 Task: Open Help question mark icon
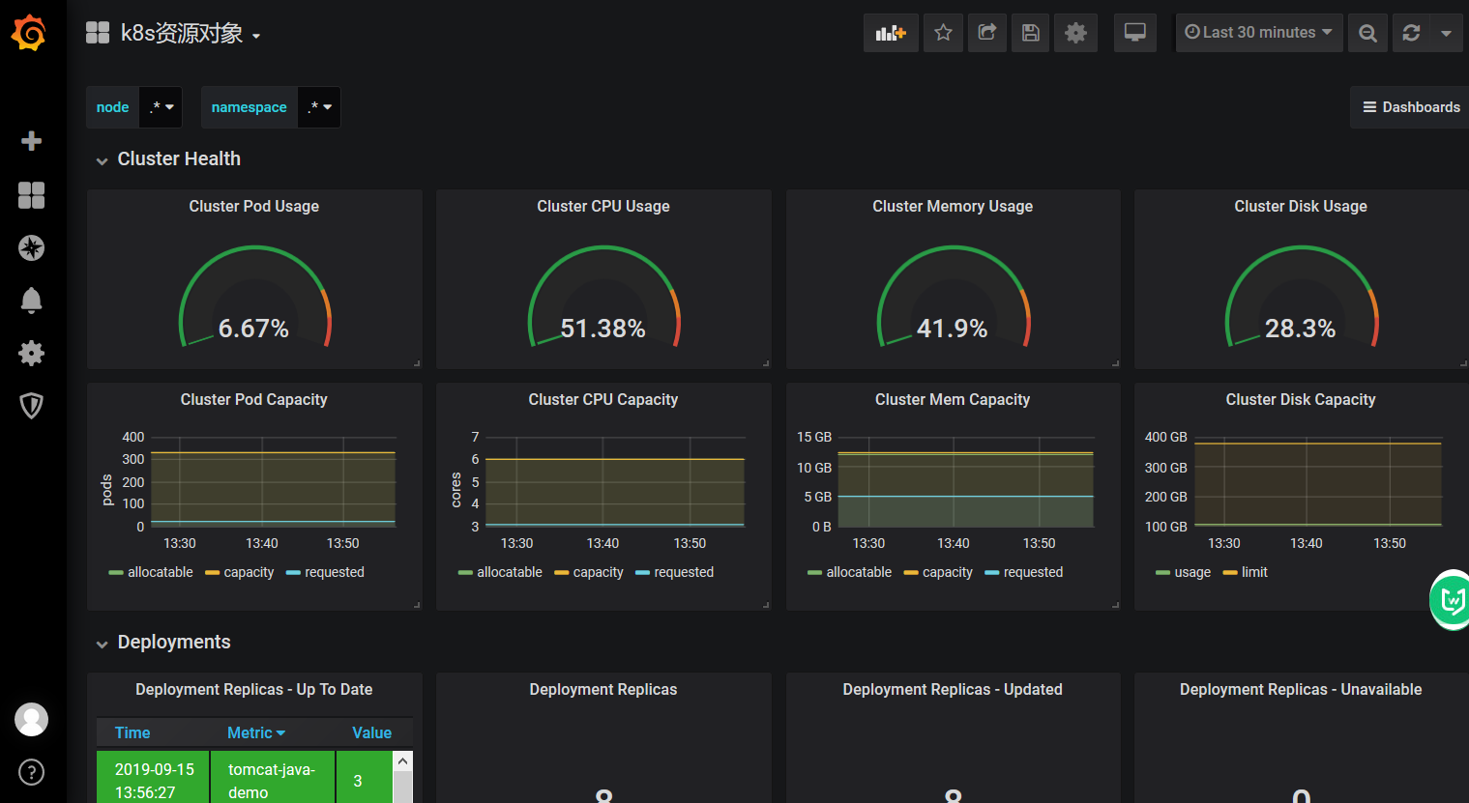pyautogui.click(x=31, y=772)
